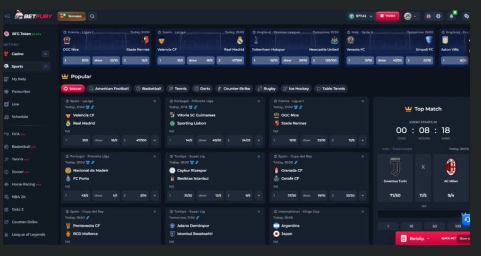
Task: Favourite the Valencia CF vs Real Madrid card star
Action: [x=155, y=101]
